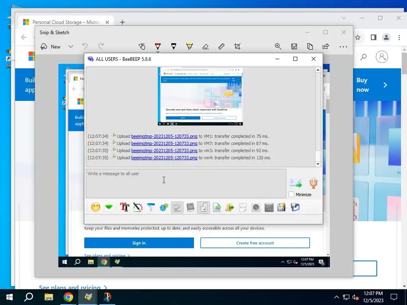407x305 pixels.
Task: Click the chat scrollbar down arrow
Action: 318,164
